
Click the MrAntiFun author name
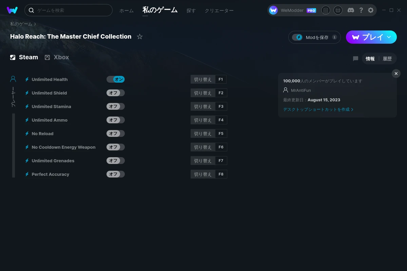301,90
